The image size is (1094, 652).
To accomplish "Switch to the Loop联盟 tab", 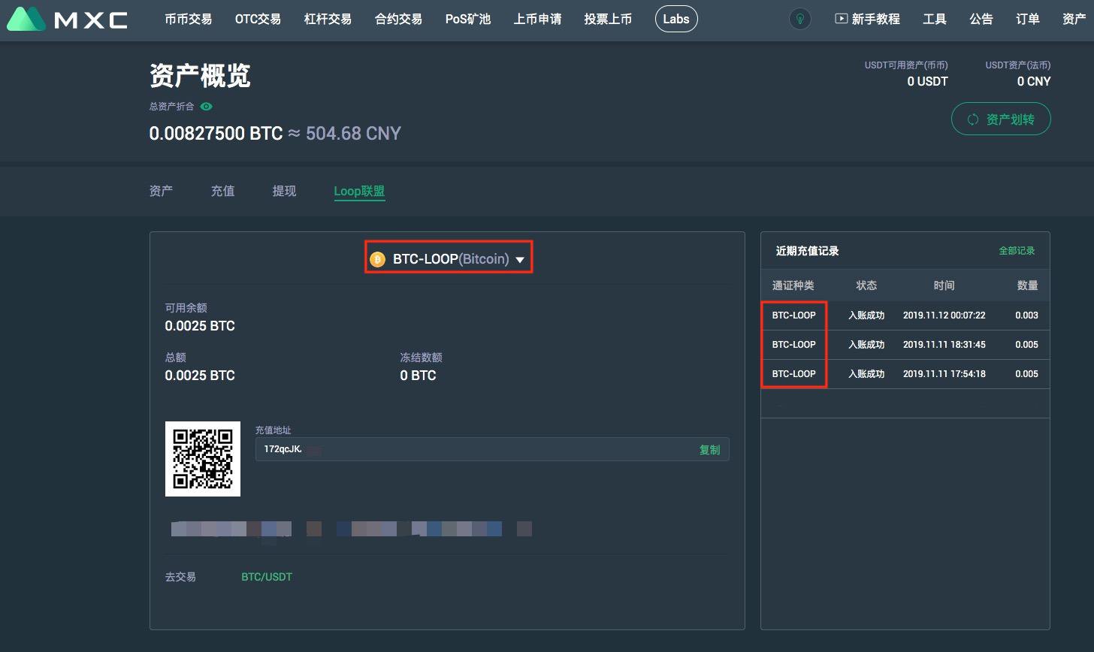I will coord(359,191).
